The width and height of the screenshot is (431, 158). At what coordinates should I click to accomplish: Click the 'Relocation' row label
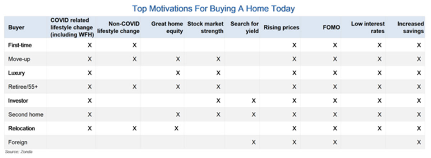point(21,128)
